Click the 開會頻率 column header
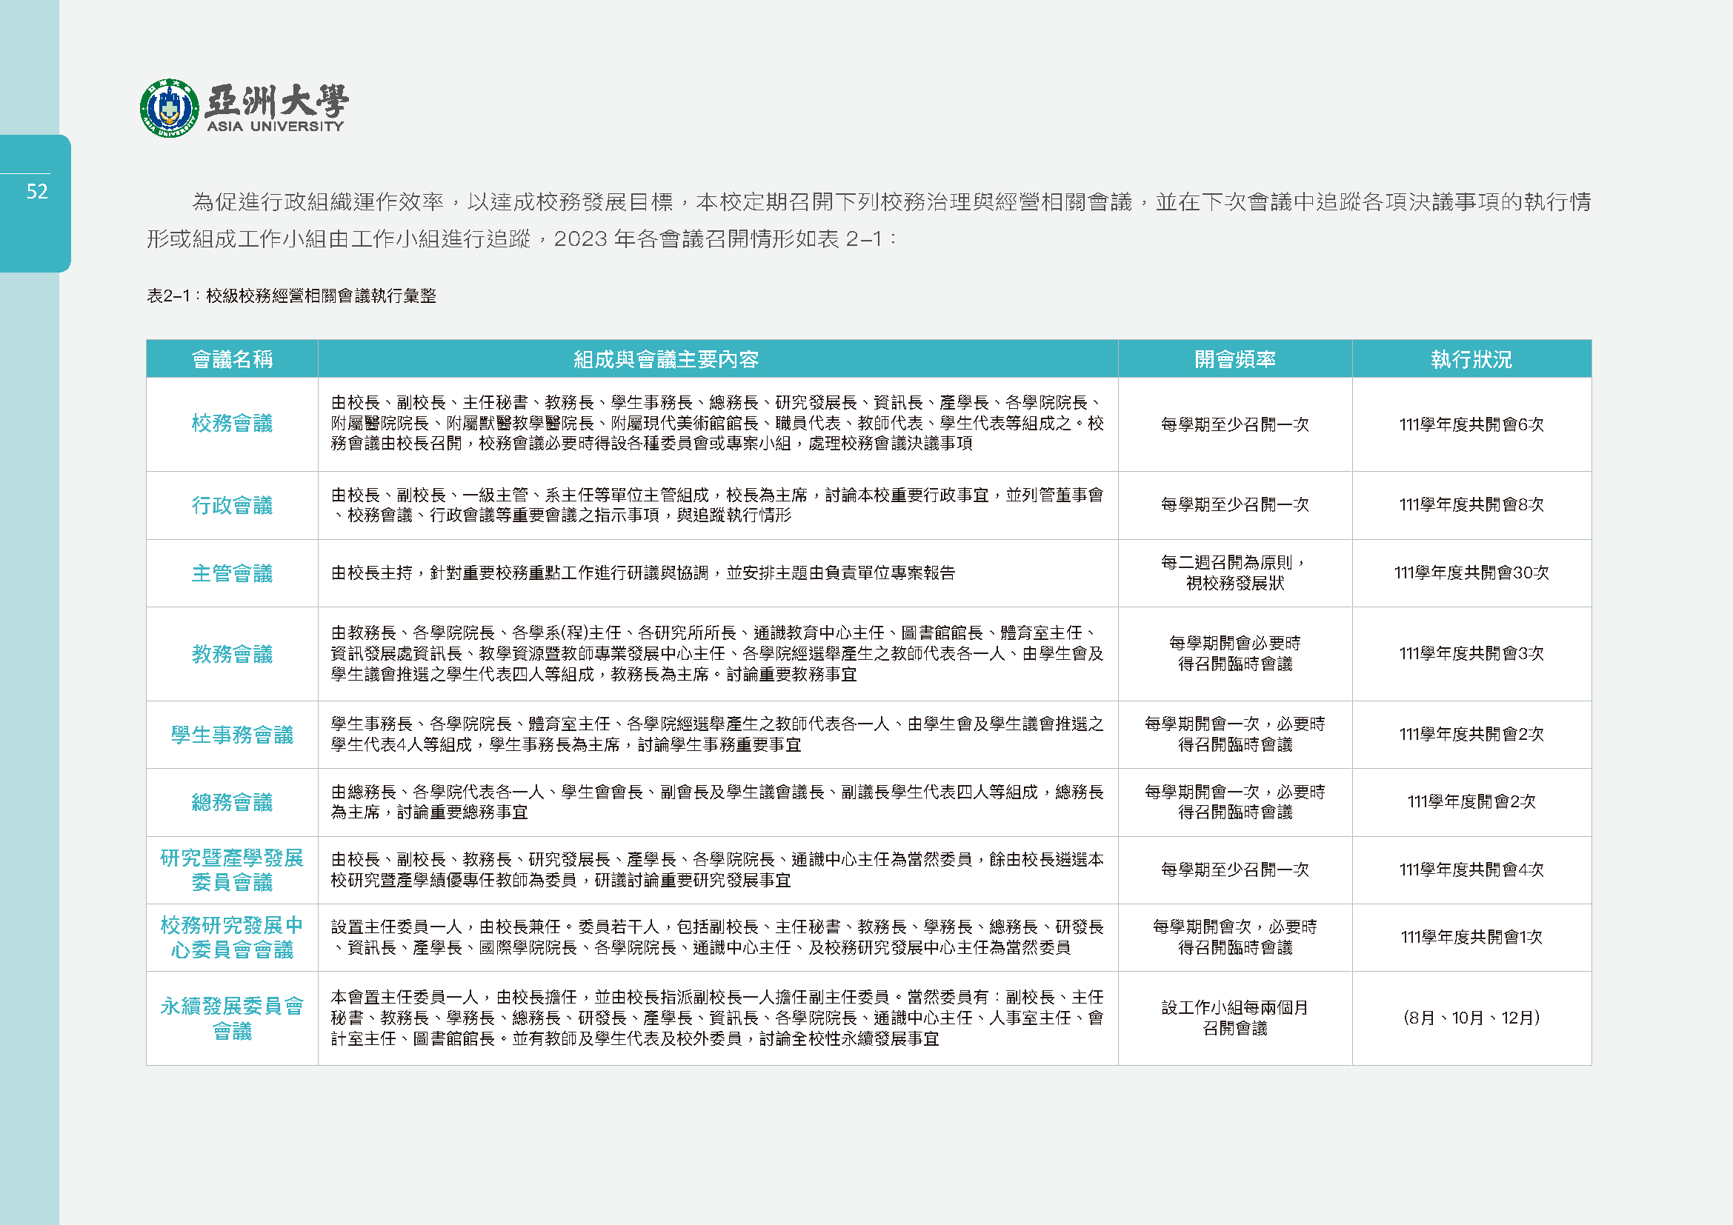Viewport: 1733px width, 1225px height. click(1235, 359)
